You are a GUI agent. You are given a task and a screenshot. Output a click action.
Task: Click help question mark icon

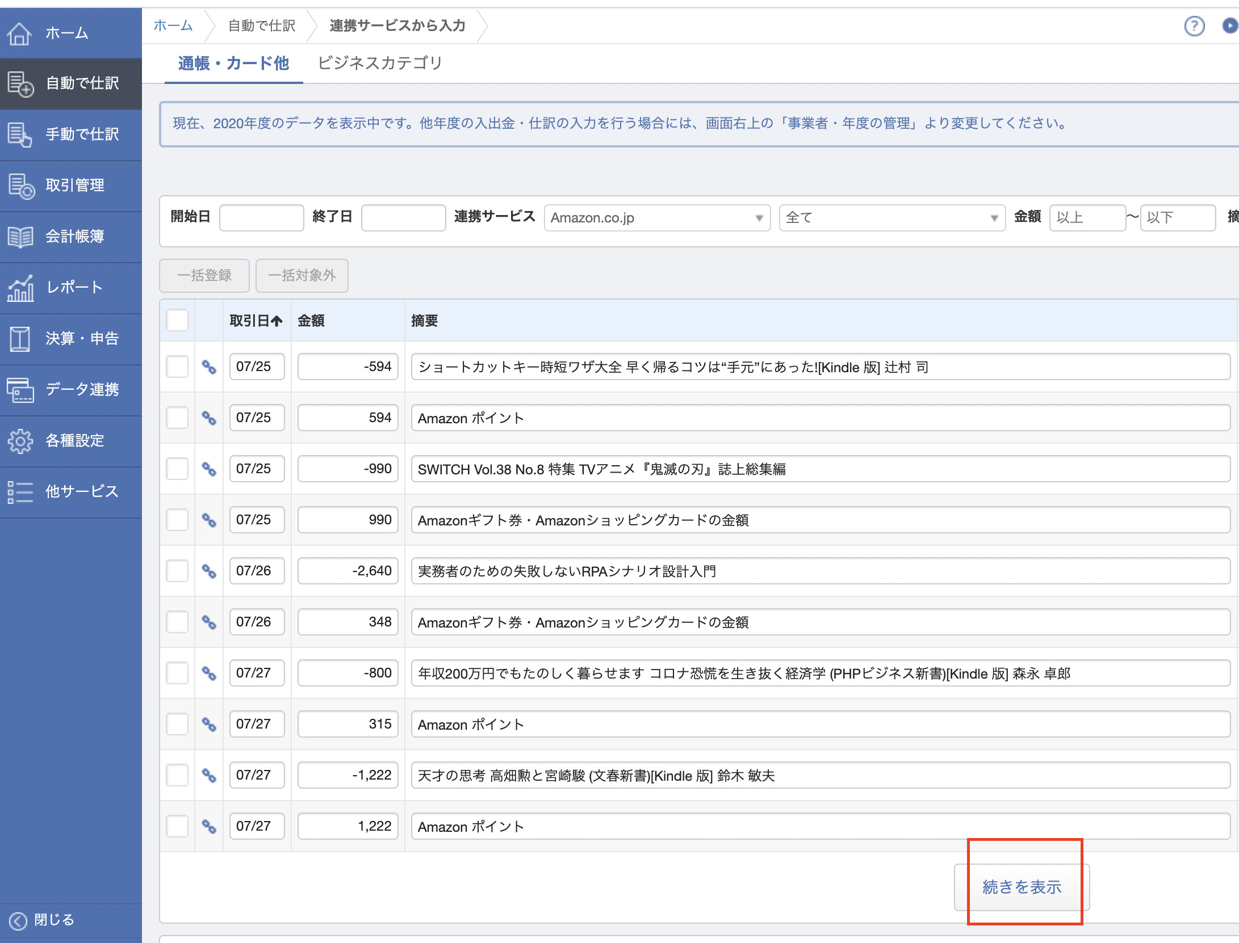point(1194,26)
